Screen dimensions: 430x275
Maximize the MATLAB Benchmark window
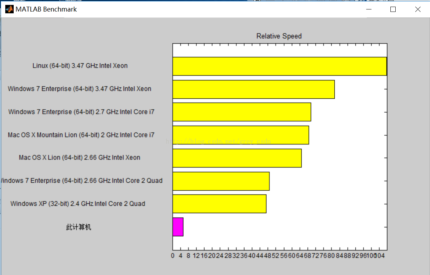pyautogui.click(x=393, y=9)
